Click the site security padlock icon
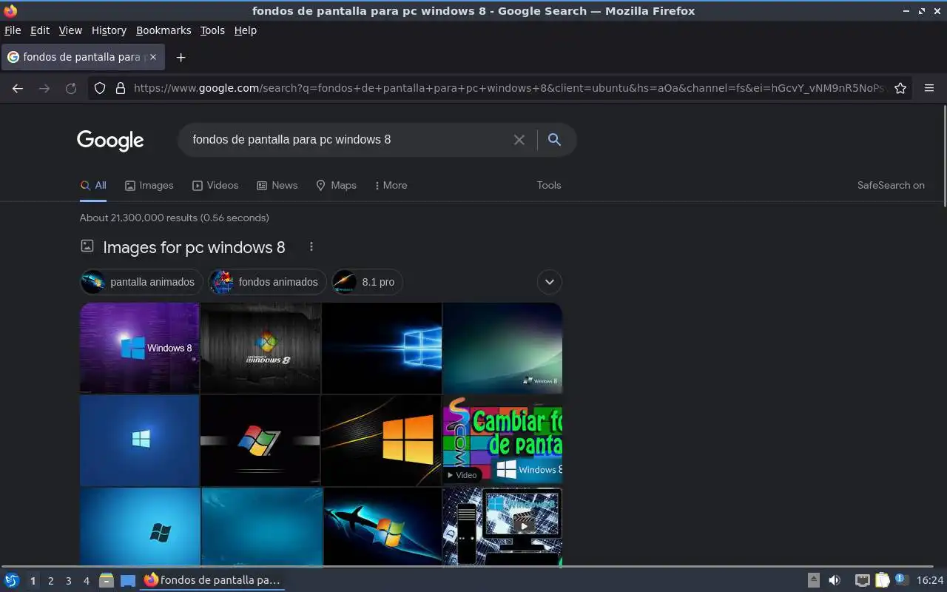This screenshot has width=947, height=592. [x=121, y=88]
